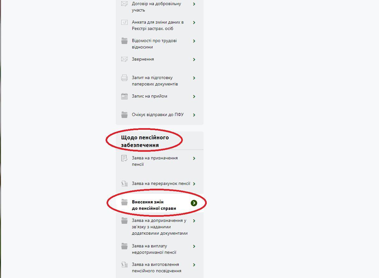Open Внесення змін до пенсійної справи
This screenshot has height=278, width=379.
click(154, 205)
